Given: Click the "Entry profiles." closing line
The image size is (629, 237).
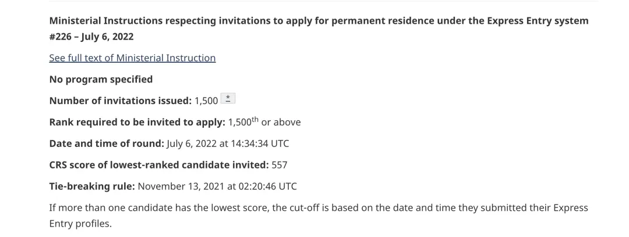Looking at the screenshot, I should [x=80, y=224].
